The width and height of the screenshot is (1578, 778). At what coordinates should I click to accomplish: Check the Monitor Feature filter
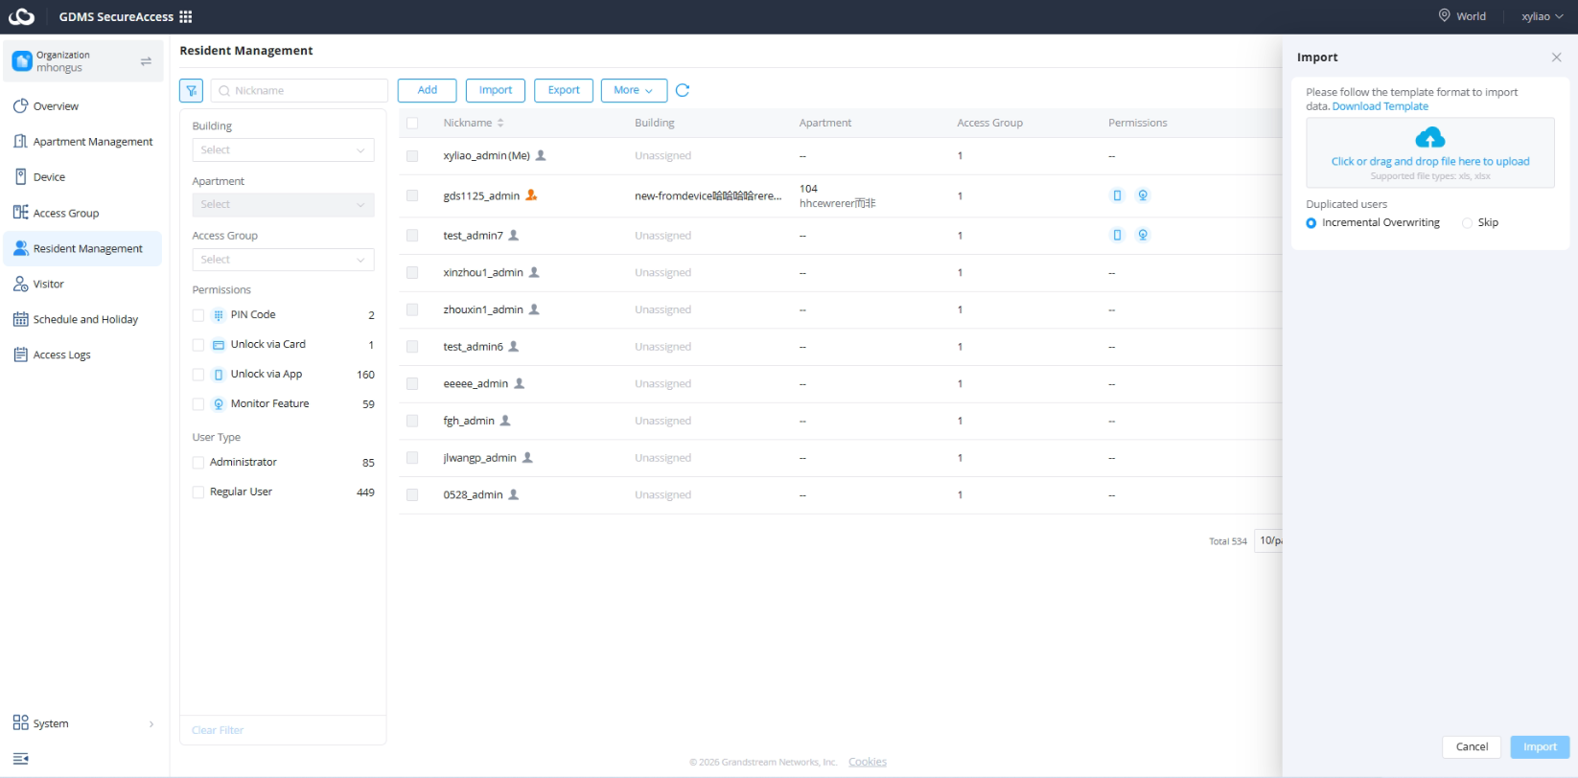pos(198,404)
